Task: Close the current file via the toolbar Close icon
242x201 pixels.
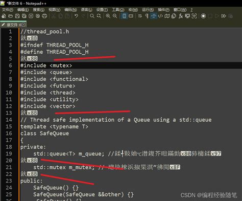Action: pyautogui.click(x=31, y=16)
